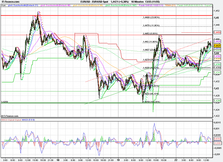Click date marker '22' on the time axis
This screenshot has width=223, height=162.
point(176,160)
